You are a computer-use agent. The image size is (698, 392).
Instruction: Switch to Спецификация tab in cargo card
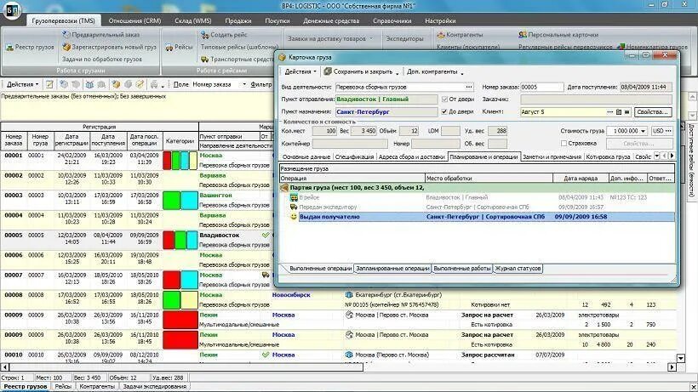pos(354,157)
